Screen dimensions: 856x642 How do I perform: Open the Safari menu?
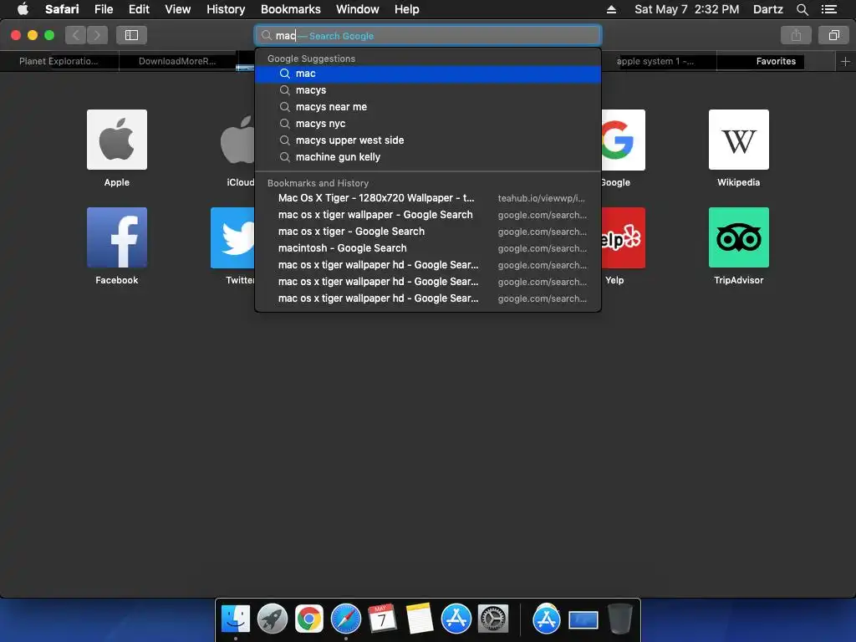click(62, 9)
